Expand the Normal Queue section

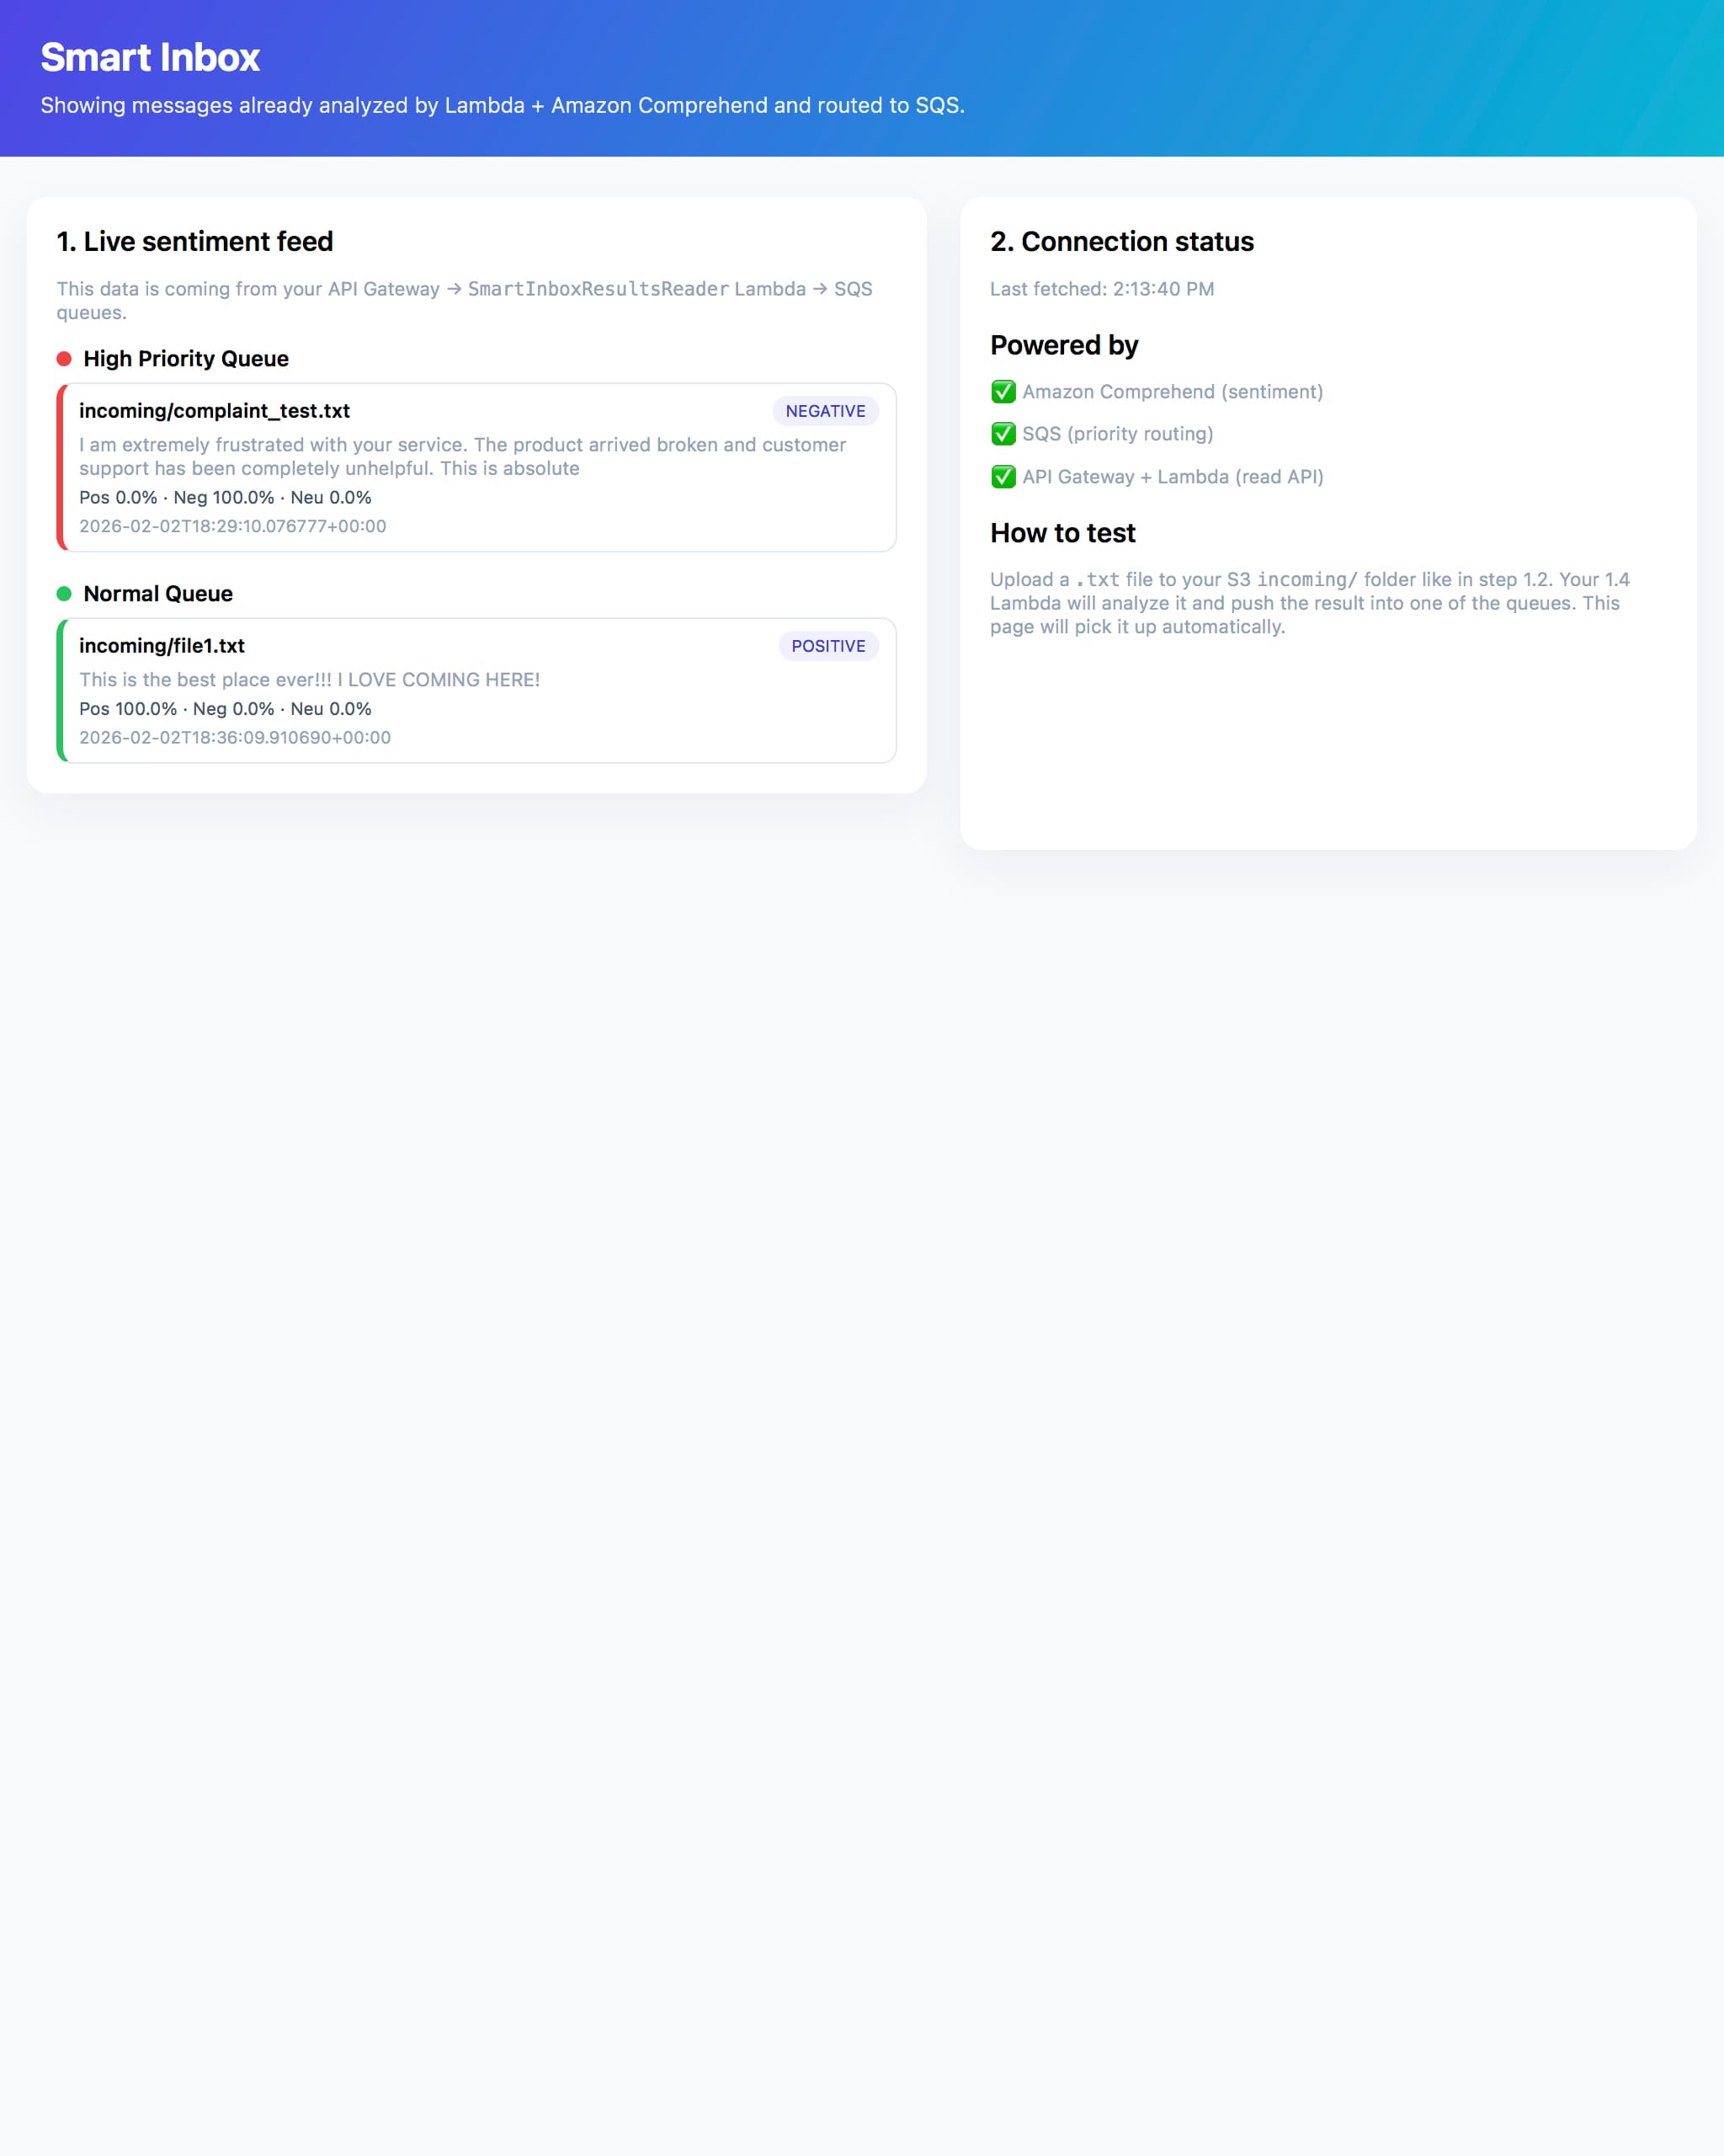[x=158, y=593]
